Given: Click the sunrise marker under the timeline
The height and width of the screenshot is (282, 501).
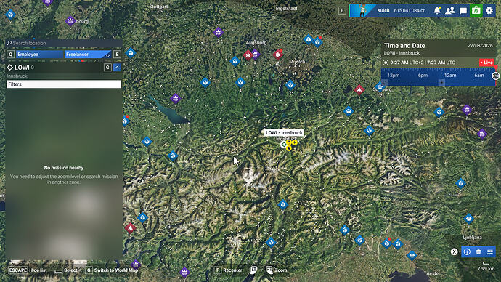Looking at the screenshot, I should (x=441, y=82).
